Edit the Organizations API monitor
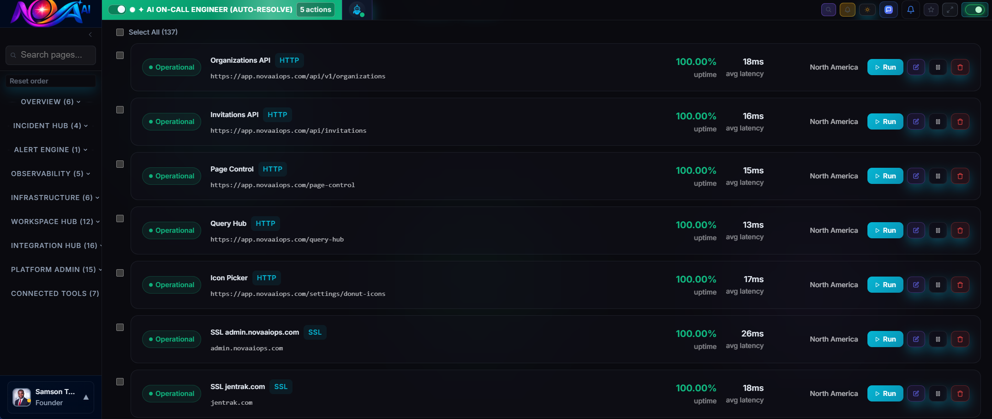 point(916,67)
